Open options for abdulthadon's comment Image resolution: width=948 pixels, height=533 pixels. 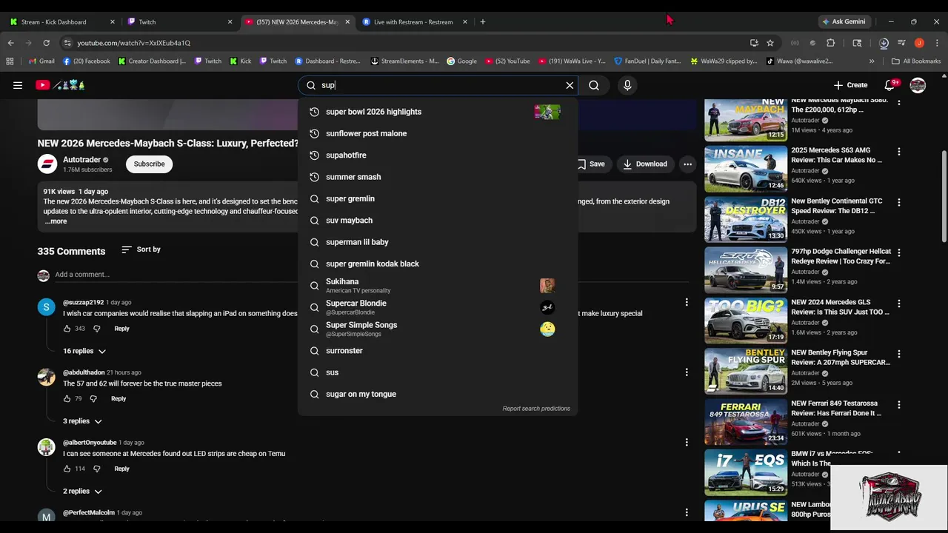point(687,372)
